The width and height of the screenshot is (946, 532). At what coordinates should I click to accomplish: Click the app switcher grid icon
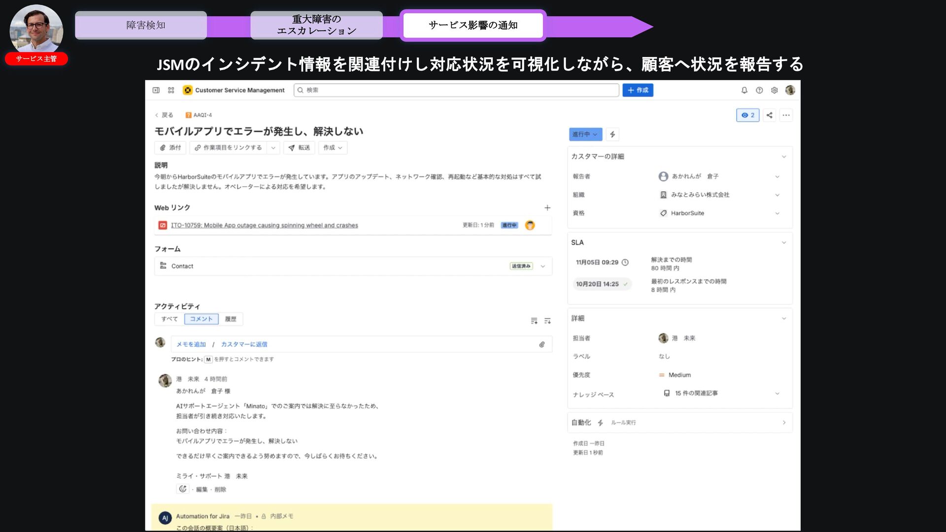click(x=171, y=90)
